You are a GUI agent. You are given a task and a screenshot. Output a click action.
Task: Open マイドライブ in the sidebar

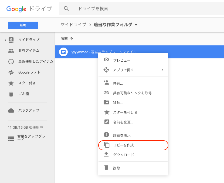[x=29, y=40]
